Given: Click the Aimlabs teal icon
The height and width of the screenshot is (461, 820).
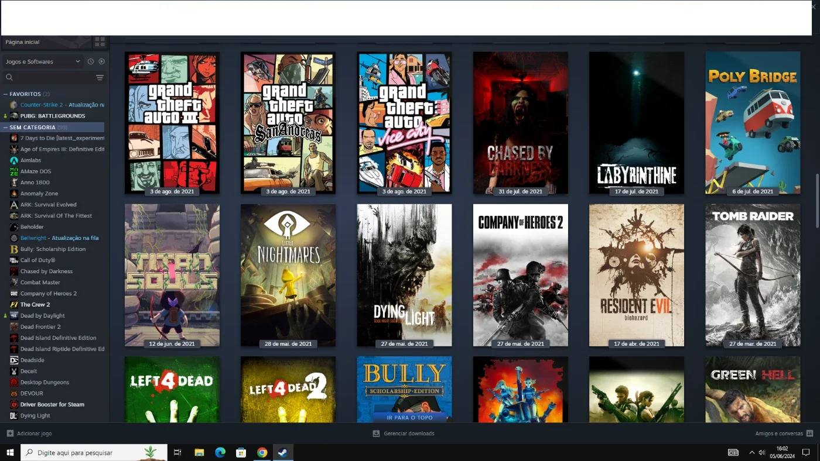Looking at the screenshot, I should click(14, 160).
